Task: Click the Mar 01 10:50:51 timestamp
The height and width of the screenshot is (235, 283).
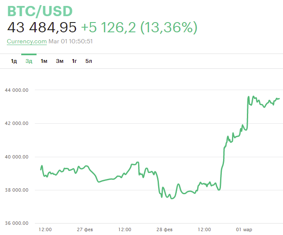Action: 71,41
